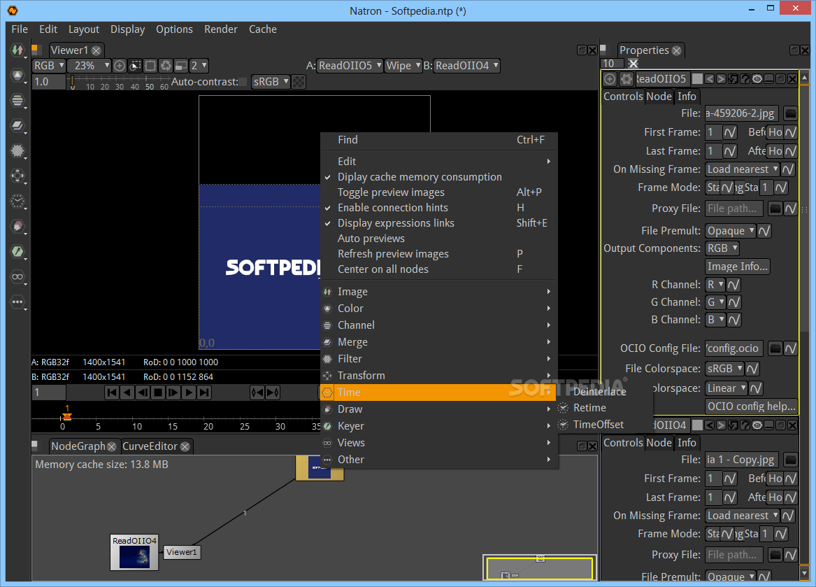Screen dimensions: 816x587
Task: Open ReadOIIO5 On Missing Frame Load nearest dropdown
Action: 742,169
